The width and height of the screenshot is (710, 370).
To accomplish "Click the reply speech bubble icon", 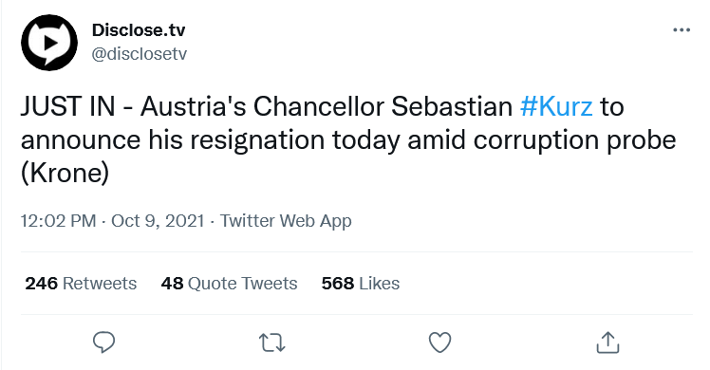I will coord(103,342).
